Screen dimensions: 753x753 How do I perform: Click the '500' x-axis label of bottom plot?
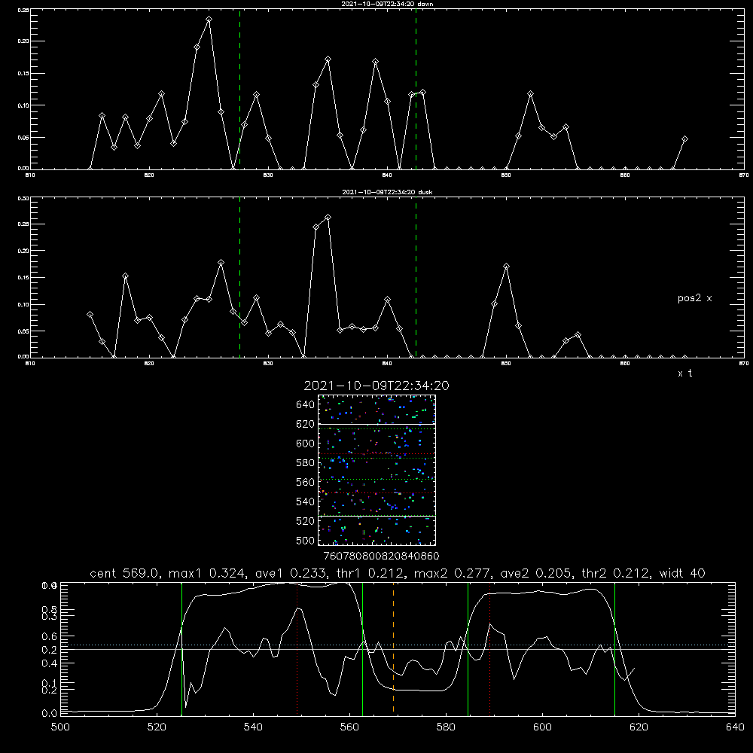click(60, 727)
